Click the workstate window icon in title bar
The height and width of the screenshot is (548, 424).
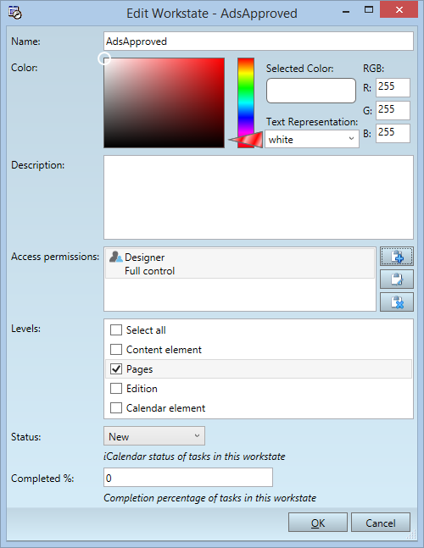[x=15, y=13]
